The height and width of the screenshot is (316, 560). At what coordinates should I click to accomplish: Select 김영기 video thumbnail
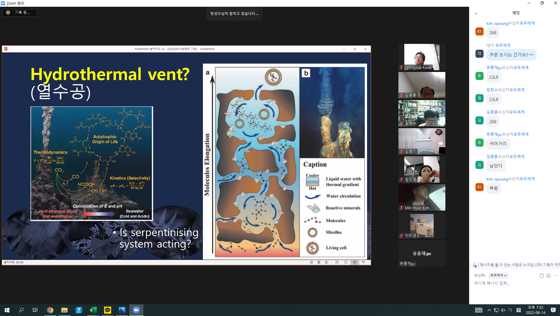422,141
